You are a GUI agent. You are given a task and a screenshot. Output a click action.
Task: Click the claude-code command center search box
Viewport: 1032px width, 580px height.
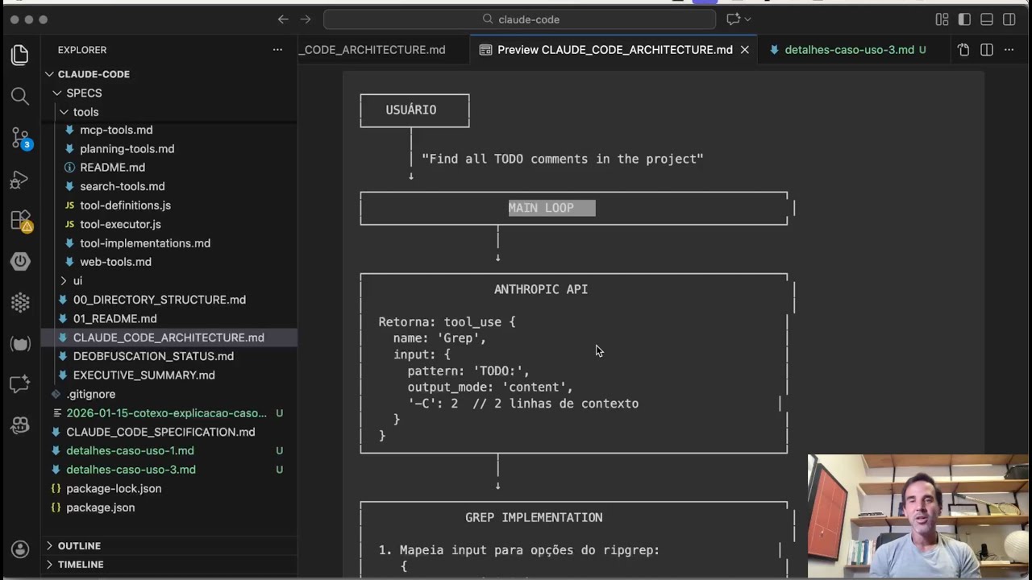[x=520, y=19]
